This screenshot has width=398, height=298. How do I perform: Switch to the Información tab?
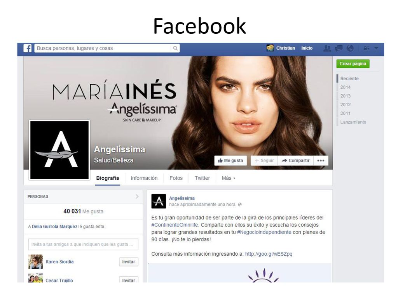144,178
